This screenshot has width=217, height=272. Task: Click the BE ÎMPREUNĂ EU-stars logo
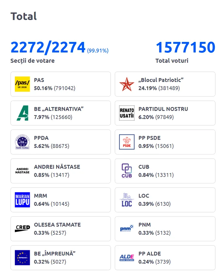[22, 258]
